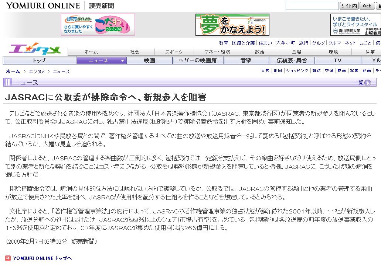Open the 地図 utility link
Image resolution: width=381 pixels, height=268 pixels.
coord(278,70)
